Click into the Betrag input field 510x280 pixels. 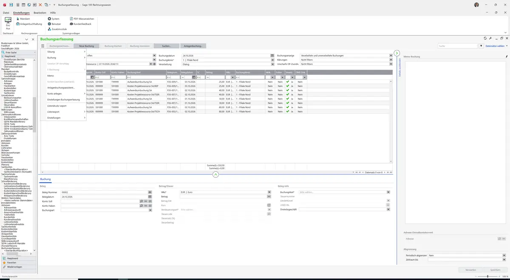[224, 197]
